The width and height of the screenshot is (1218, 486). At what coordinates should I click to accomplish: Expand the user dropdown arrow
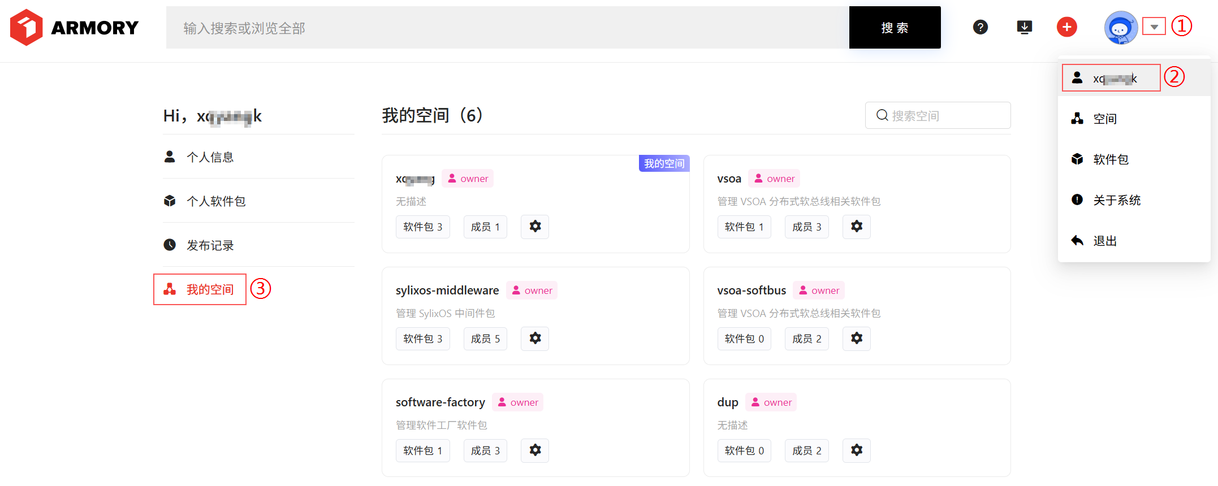click(1154, 27)
